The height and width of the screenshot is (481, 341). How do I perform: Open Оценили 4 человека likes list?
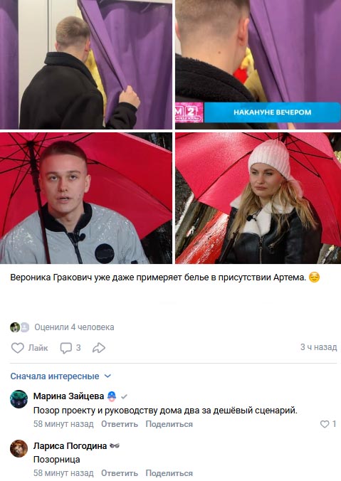(74, 327)
